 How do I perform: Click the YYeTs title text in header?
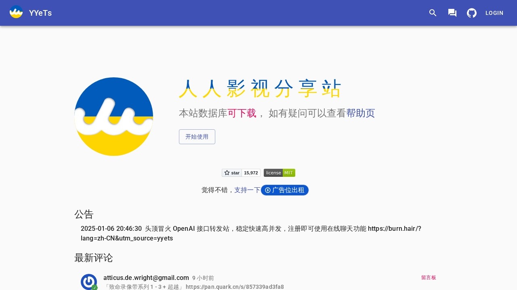point(40,13)
